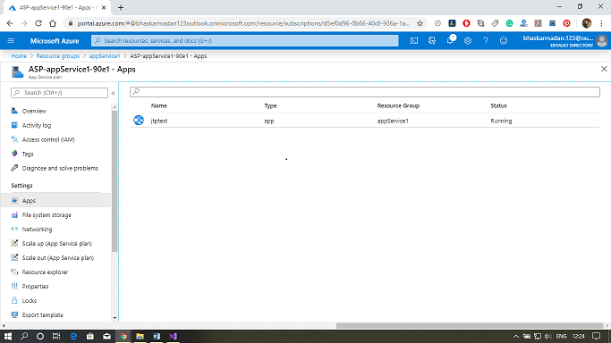611x343 pixels.
Task: Click the jtptest app globe icon
Action: [x=139, y=121]
